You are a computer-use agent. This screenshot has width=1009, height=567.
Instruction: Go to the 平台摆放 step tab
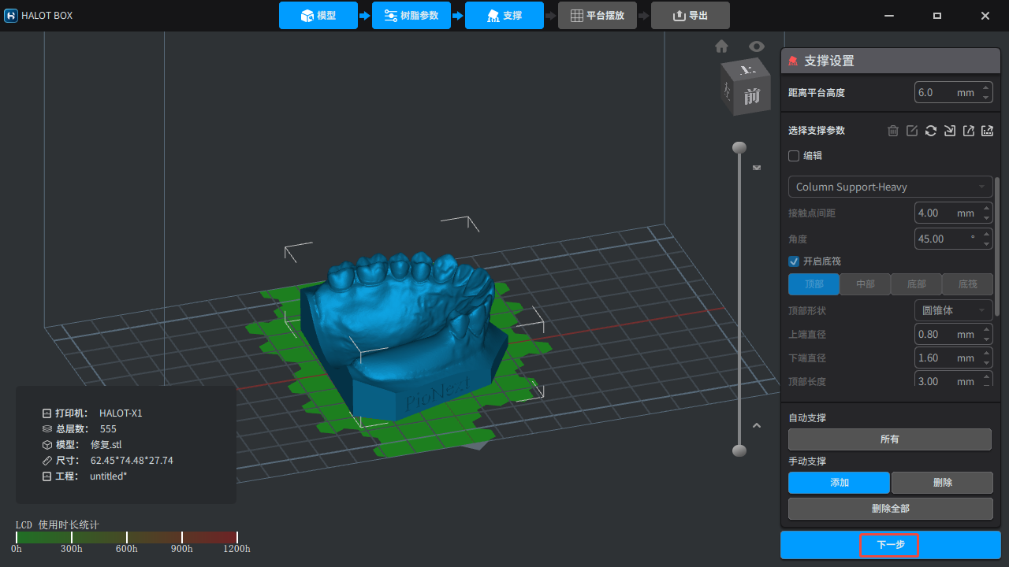598,16
